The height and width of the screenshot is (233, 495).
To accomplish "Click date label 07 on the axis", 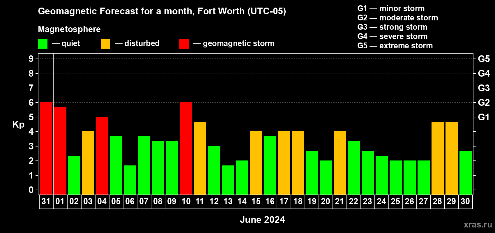I will [144, 201].
